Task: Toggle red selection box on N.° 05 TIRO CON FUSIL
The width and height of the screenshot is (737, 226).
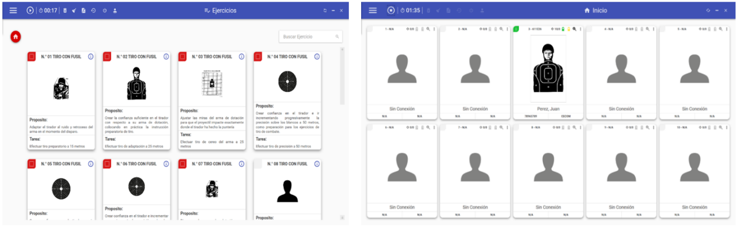Action: pos(32,164)
